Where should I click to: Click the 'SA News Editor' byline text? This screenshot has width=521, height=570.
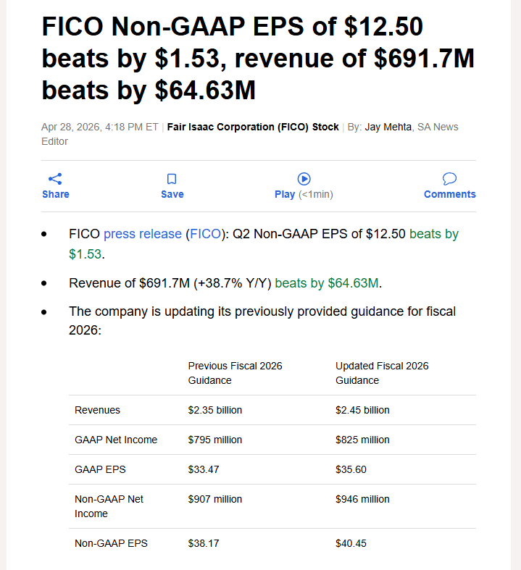click(x=250, y=134)
